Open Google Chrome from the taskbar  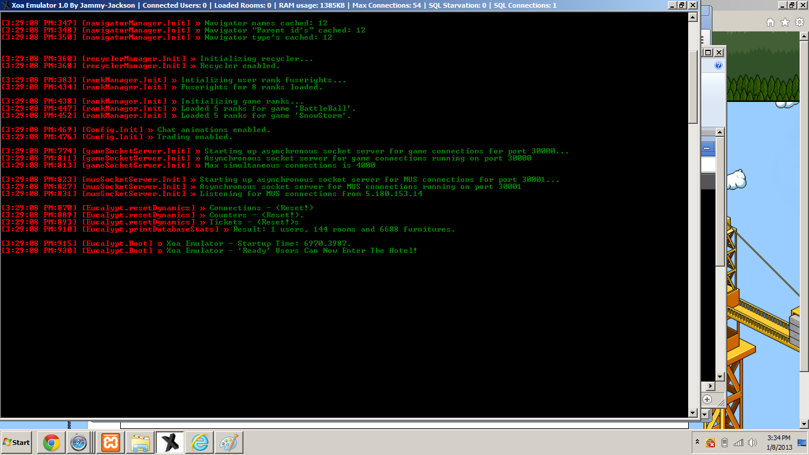pyautogui.click(x=51, y=443)
